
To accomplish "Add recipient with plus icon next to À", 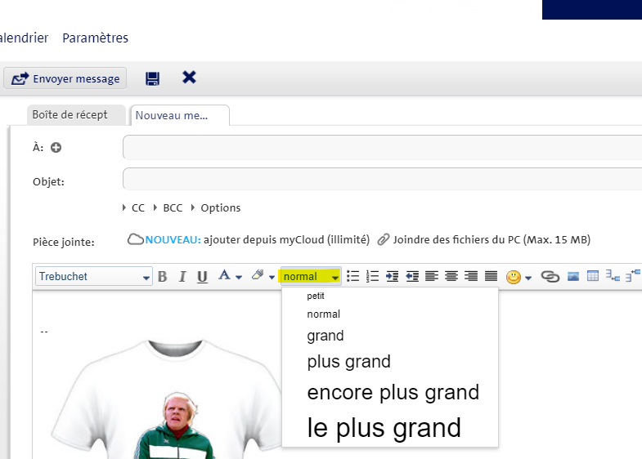I will point(56,148).
